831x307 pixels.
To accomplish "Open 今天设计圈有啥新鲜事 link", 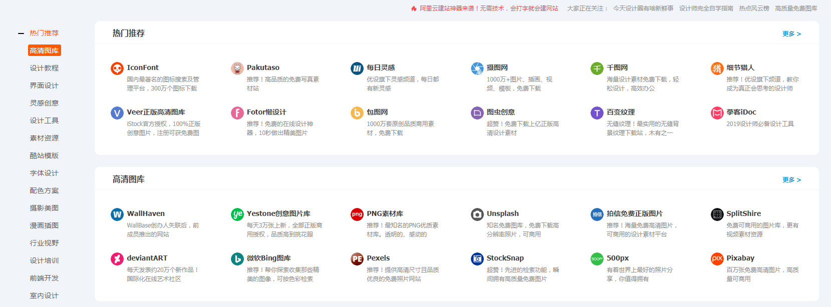I will [643, 8].
